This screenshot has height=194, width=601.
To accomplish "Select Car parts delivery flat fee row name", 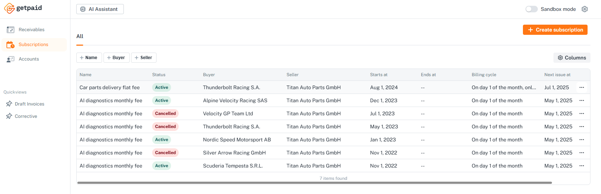I will pyautogui.click(x=110, y=87).
